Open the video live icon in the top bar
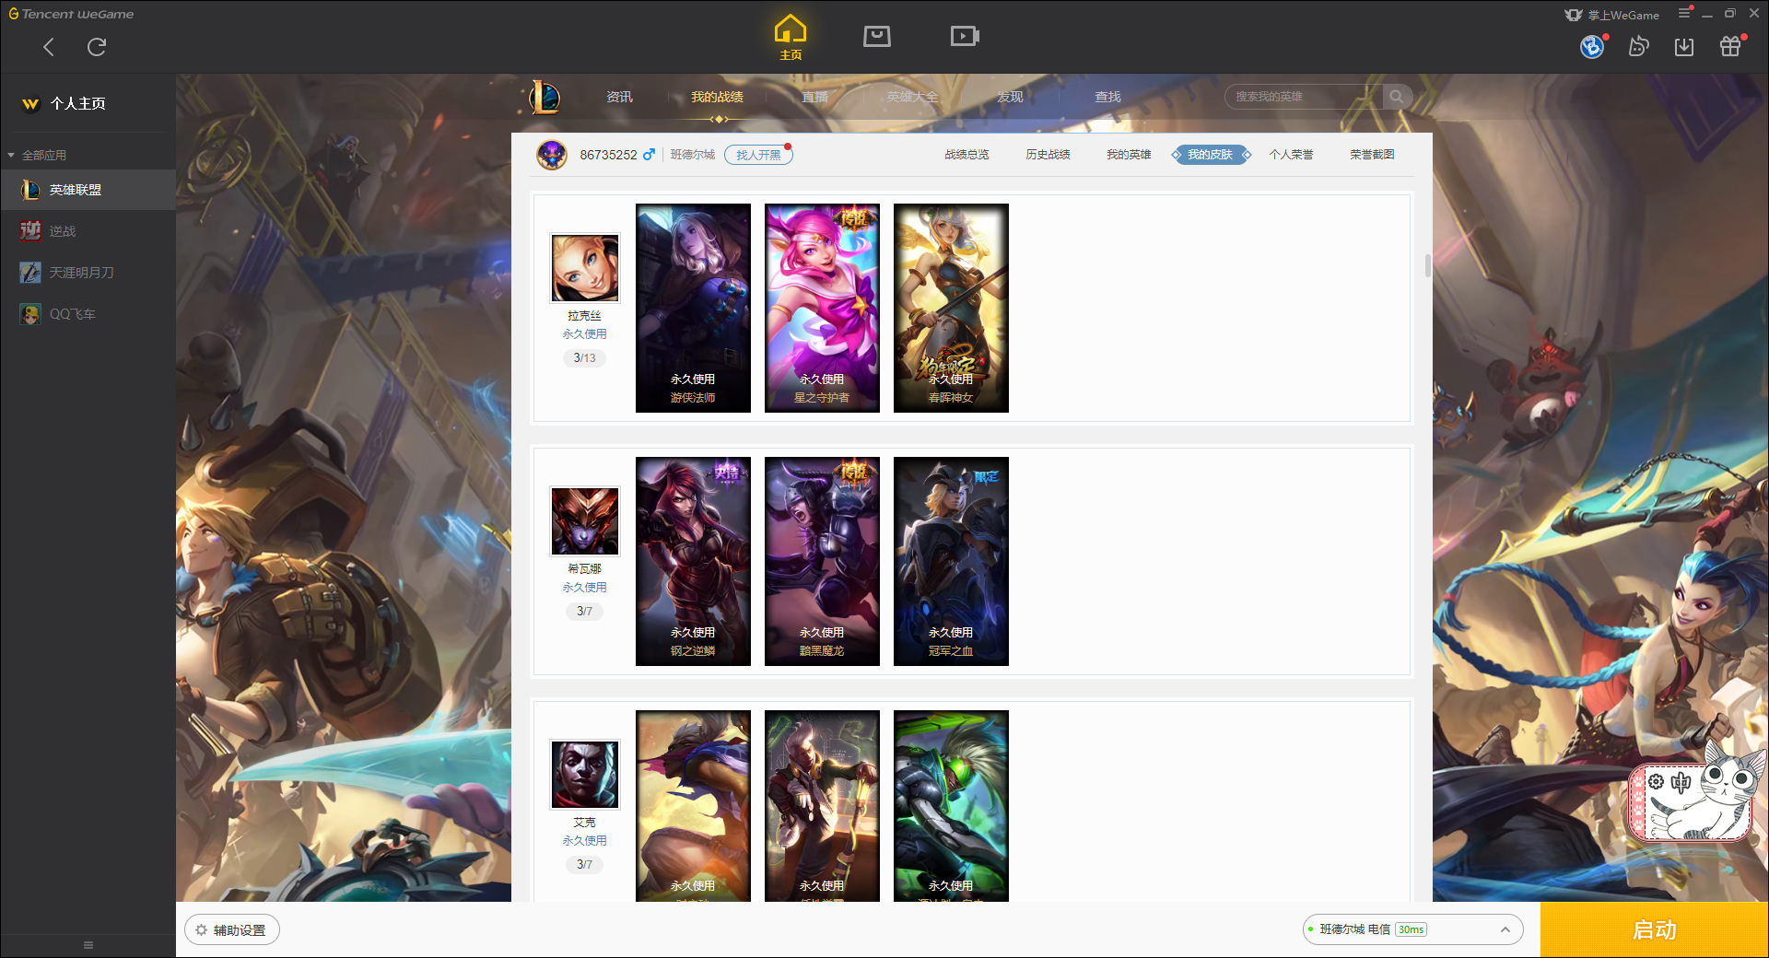The image size is (1769, 958). click(x=965, y=36)
